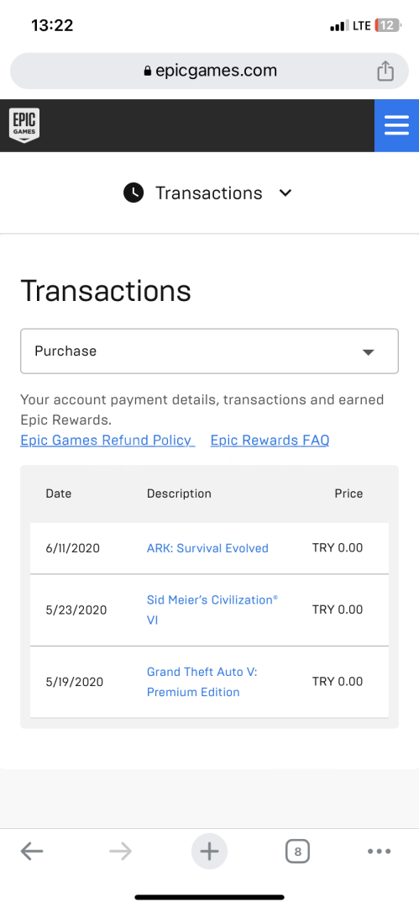Tap the Purchase dropdown arrow

coord(368,352)
